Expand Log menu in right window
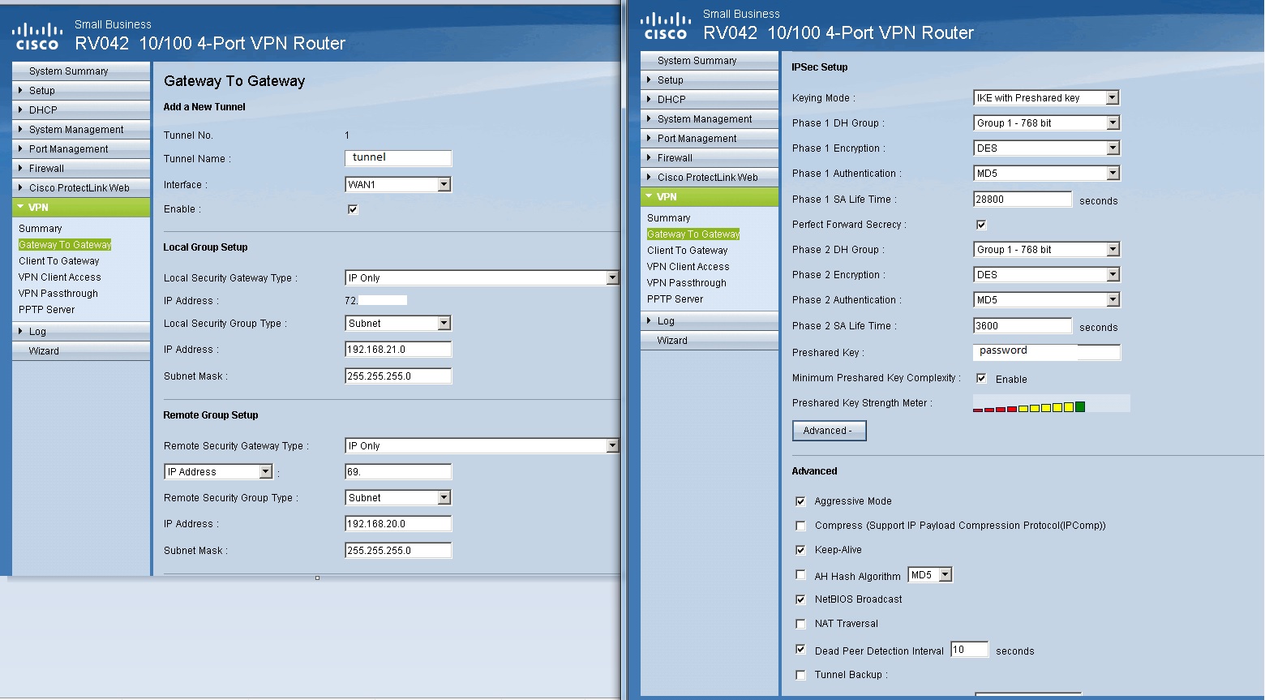The image size is (1265, 700). pos(710,320)
